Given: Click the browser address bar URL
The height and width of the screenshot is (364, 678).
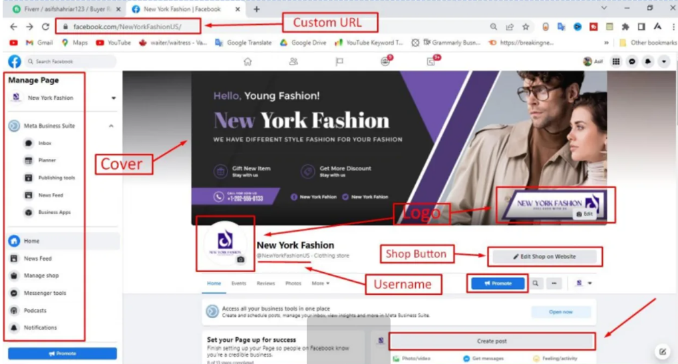Looking at the screenshot, I should 127,27.
